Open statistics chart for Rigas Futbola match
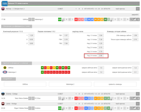 (135, 108)
